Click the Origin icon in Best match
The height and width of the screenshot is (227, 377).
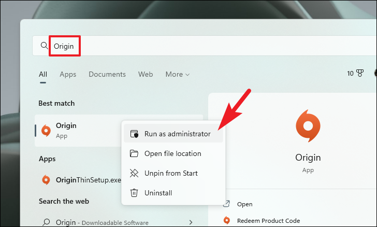pyautogui.click(x=46, y=131)
